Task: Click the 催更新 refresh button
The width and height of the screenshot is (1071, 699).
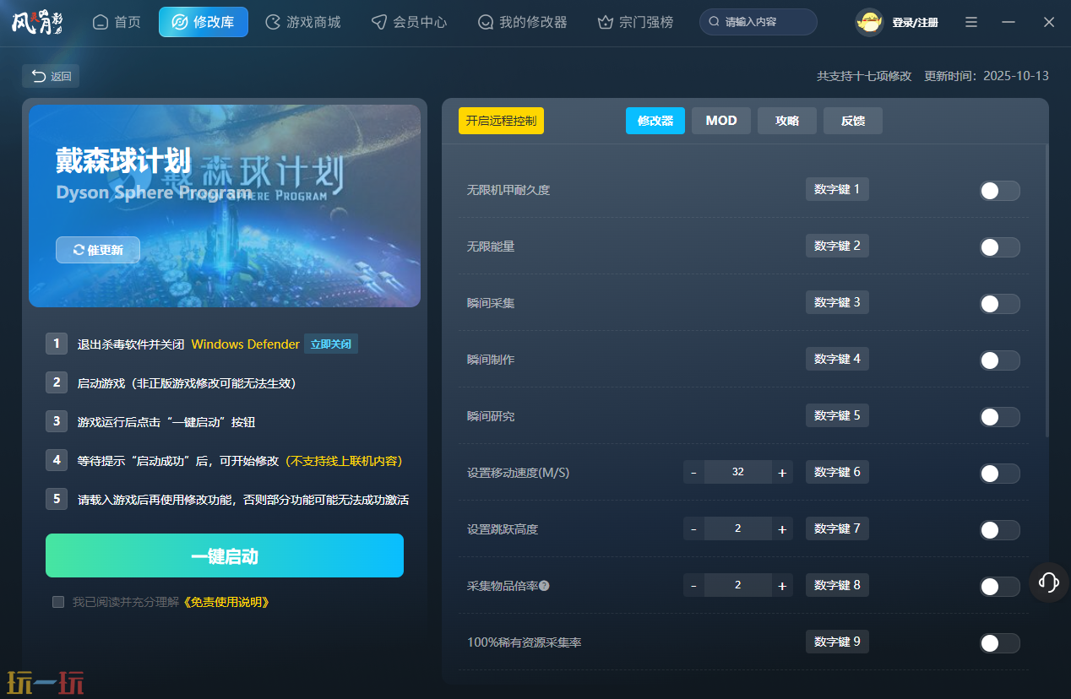Action: point(98,250)
